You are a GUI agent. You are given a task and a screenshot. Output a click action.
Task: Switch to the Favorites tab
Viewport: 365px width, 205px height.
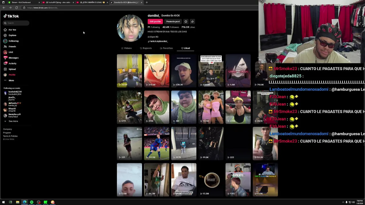pos(166,48)
